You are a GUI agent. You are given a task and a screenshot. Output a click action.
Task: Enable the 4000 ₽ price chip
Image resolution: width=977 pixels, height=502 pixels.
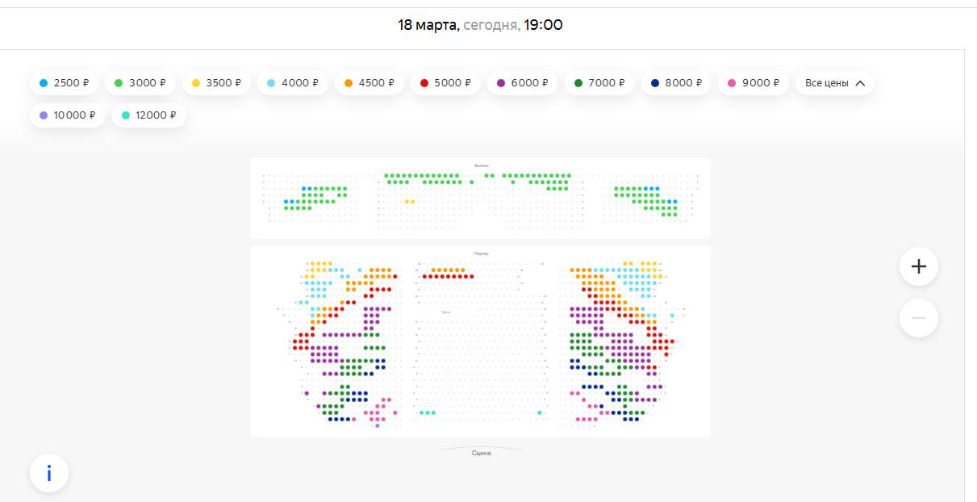point(292,83)
